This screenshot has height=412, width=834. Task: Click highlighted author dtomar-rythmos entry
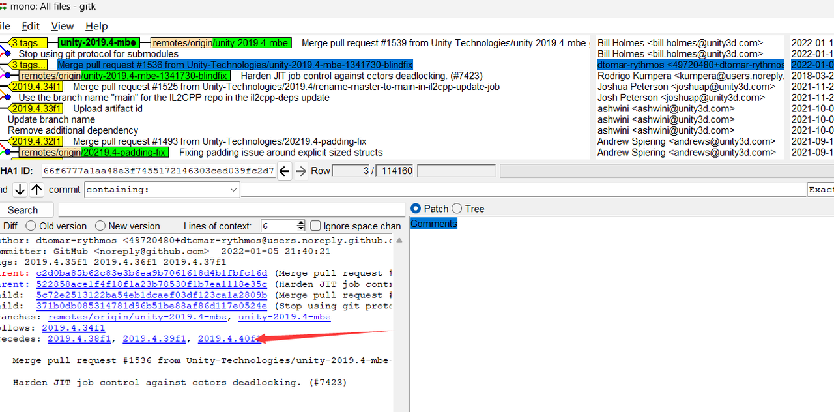[691, 65]
